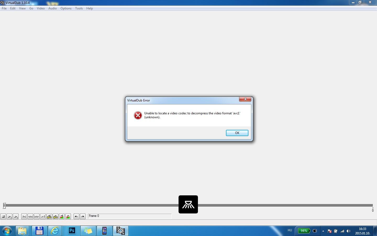Screen dimensions: 377x236
Task: Launch Internet Explorer from the taskbar
Action: (x=55, y=231)
